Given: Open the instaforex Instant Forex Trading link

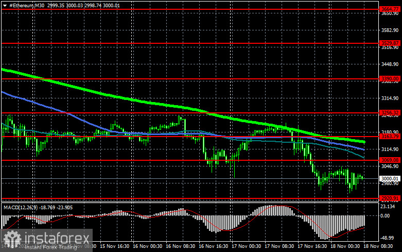Looking at the screenshot, I should point(51,247).
